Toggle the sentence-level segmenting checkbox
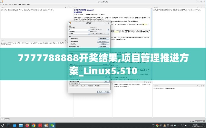The width and height of the screenshot is (206, 128). pyautogui.click(x=70, y=39)
